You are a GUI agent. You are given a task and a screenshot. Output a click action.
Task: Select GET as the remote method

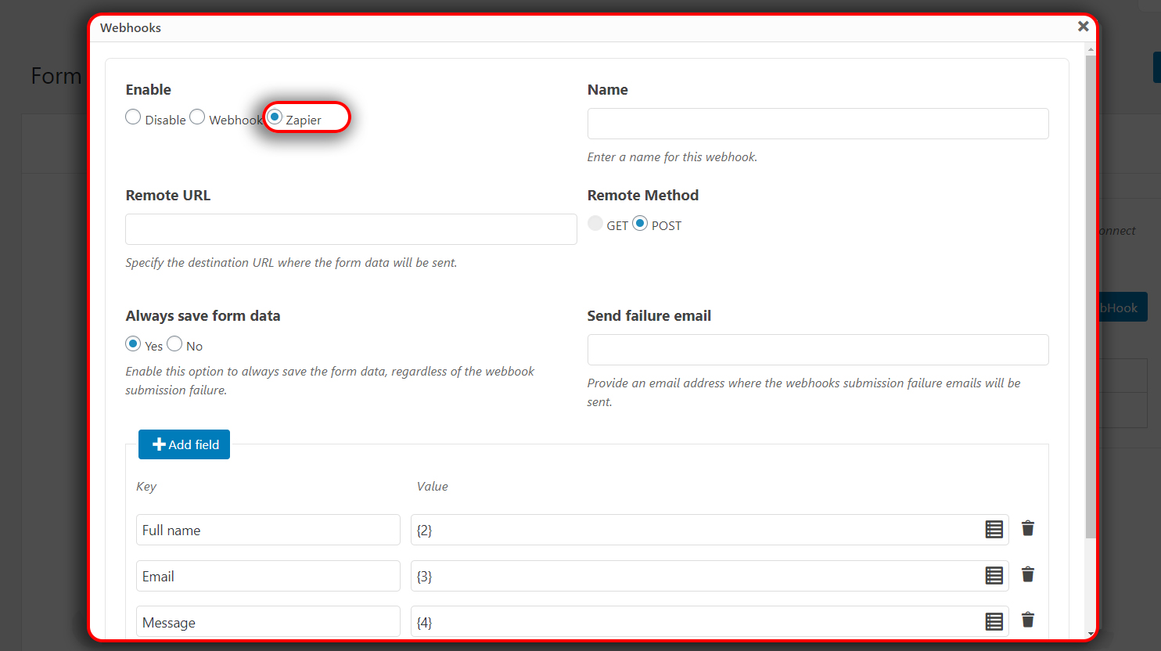[x=595, y=224]
